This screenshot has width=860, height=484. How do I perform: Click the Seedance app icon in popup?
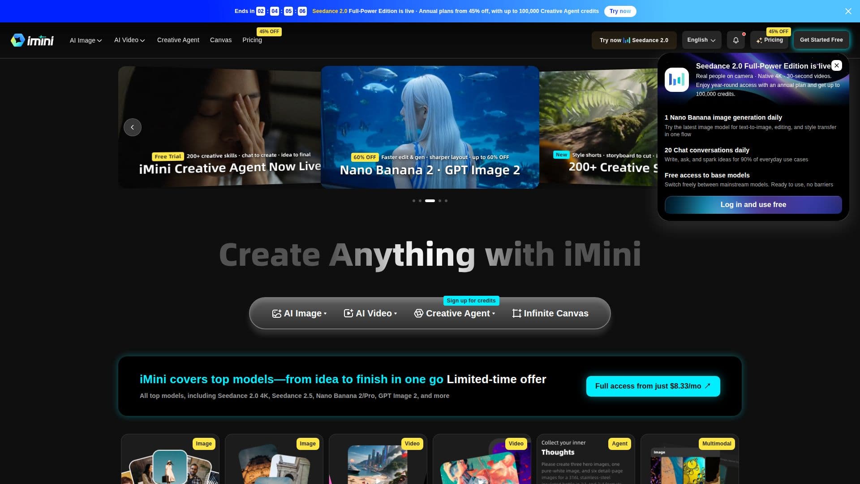coord(677,80)
